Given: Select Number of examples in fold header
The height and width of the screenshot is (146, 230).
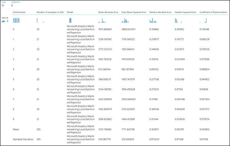Looking at the screenshot, I should [x=50, y=12].
